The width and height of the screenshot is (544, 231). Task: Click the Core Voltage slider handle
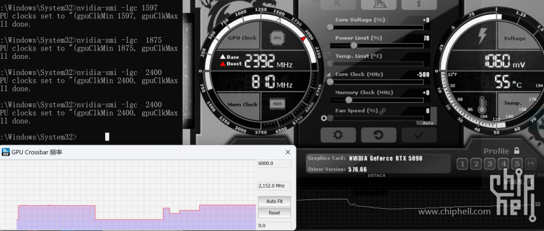coord(330,27)
